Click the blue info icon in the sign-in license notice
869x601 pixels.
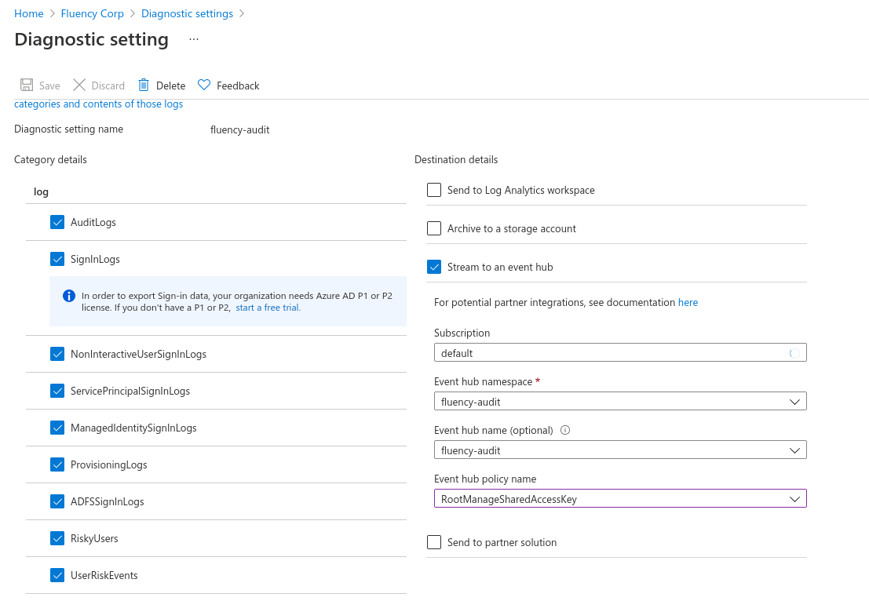(x=69, y=296)
